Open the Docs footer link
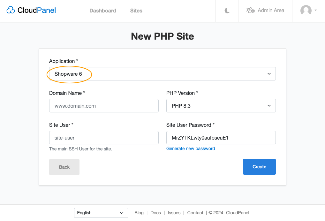The width and height of the screenshot is (325, 221). point(156,213)
